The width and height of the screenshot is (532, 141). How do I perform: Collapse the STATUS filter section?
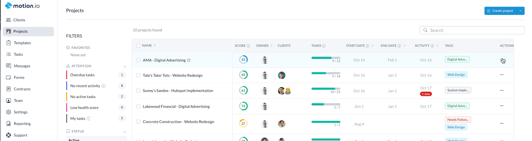(125, 132)
